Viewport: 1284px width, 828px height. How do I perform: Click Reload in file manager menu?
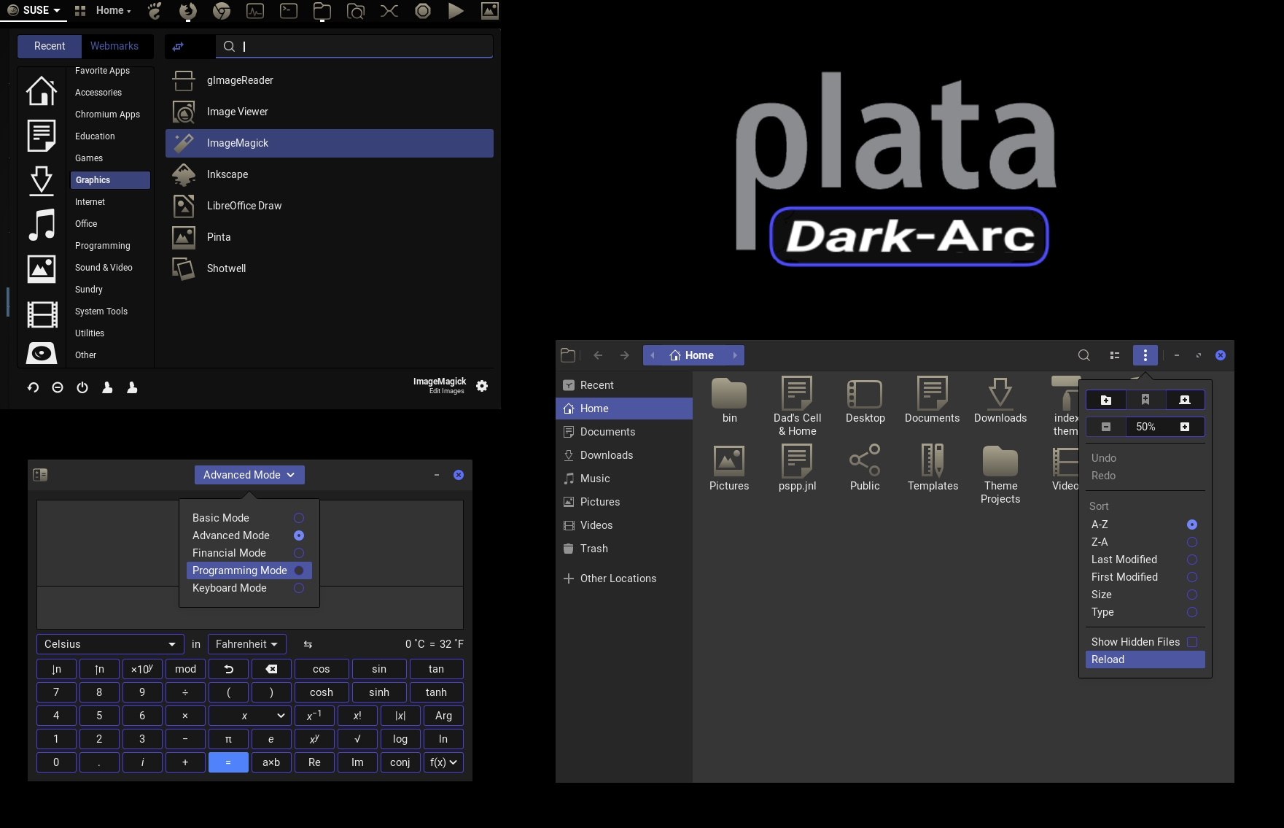point(1145,659)
